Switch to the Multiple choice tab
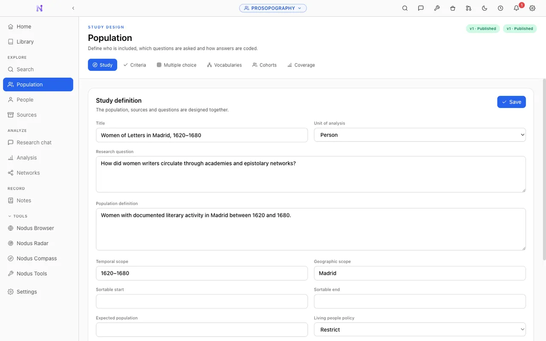 177,65
